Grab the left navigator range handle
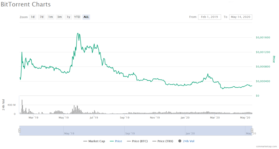The image size is (279, 149). [19, 131]
